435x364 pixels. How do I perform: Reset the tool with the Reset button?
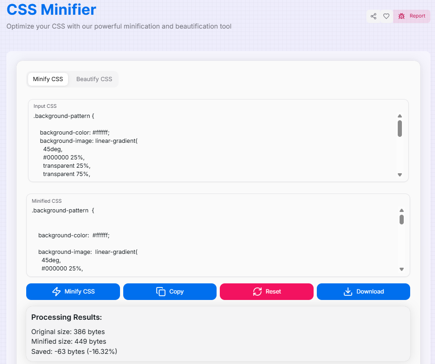[267, 292]
